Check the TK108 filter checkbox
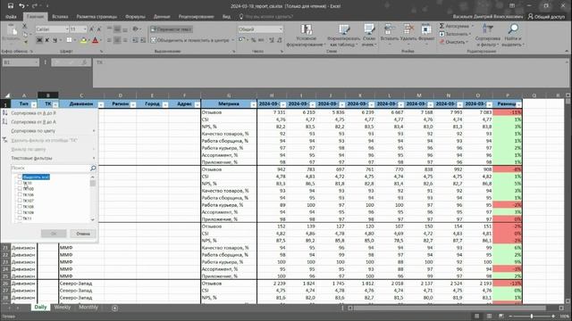 pyautogui.click(x=20, y=206)
